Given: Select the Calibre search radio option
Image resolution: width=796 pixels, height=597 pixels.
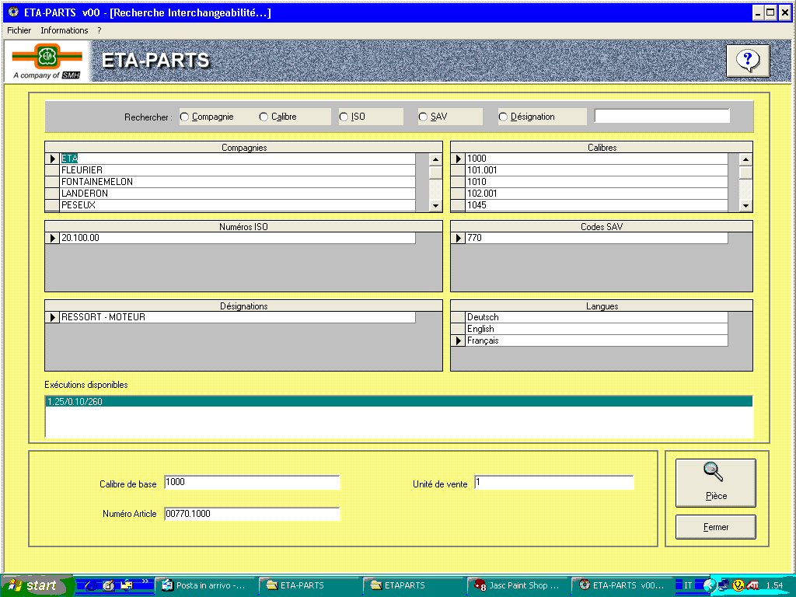Looking at the screenshot, I should [264, 117].
